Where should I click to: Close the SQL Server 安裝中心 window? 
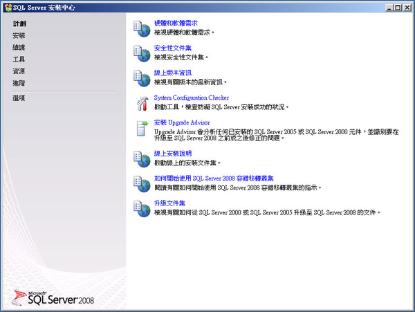tap(407, 8)
